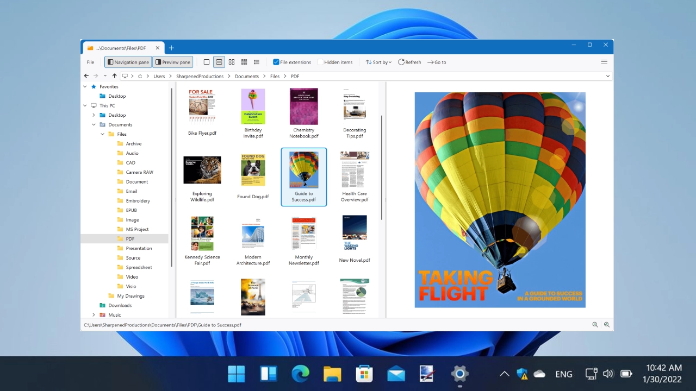Select Exploring Wildlife.pdf file icon
Image resolution: width=696 pixels, height=391 pixels.
point(202,170)
